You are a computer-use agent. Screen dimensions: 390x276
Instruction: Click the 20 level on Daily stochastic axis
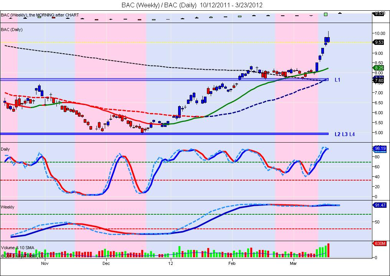377,187
